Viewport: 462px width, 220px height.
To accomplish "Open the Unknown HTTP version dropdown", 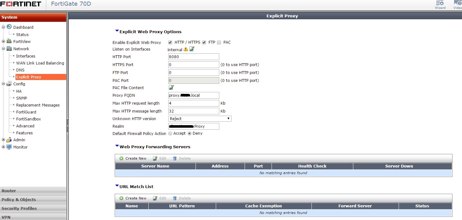I will click(200, 119).
